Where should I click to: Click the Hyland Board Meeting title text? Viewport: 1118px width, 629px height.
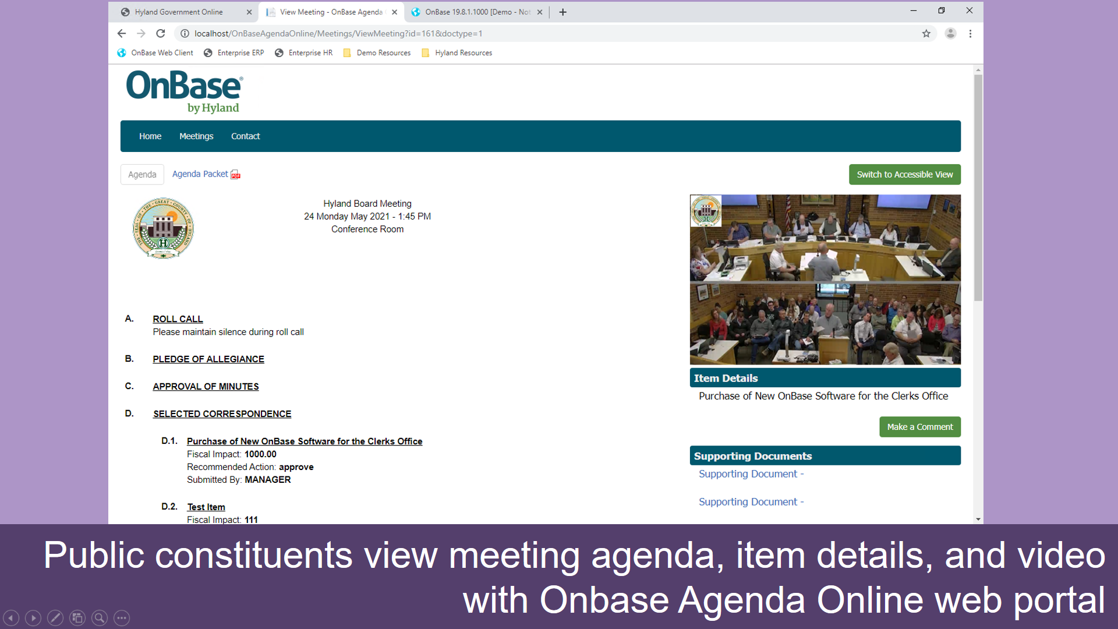click(x=367, y=204)
